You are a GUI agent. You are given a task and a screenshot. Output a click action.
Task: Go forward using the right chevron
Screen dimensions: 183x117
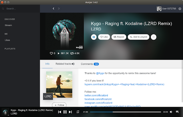pyautogui.click(x=59, y=9)
